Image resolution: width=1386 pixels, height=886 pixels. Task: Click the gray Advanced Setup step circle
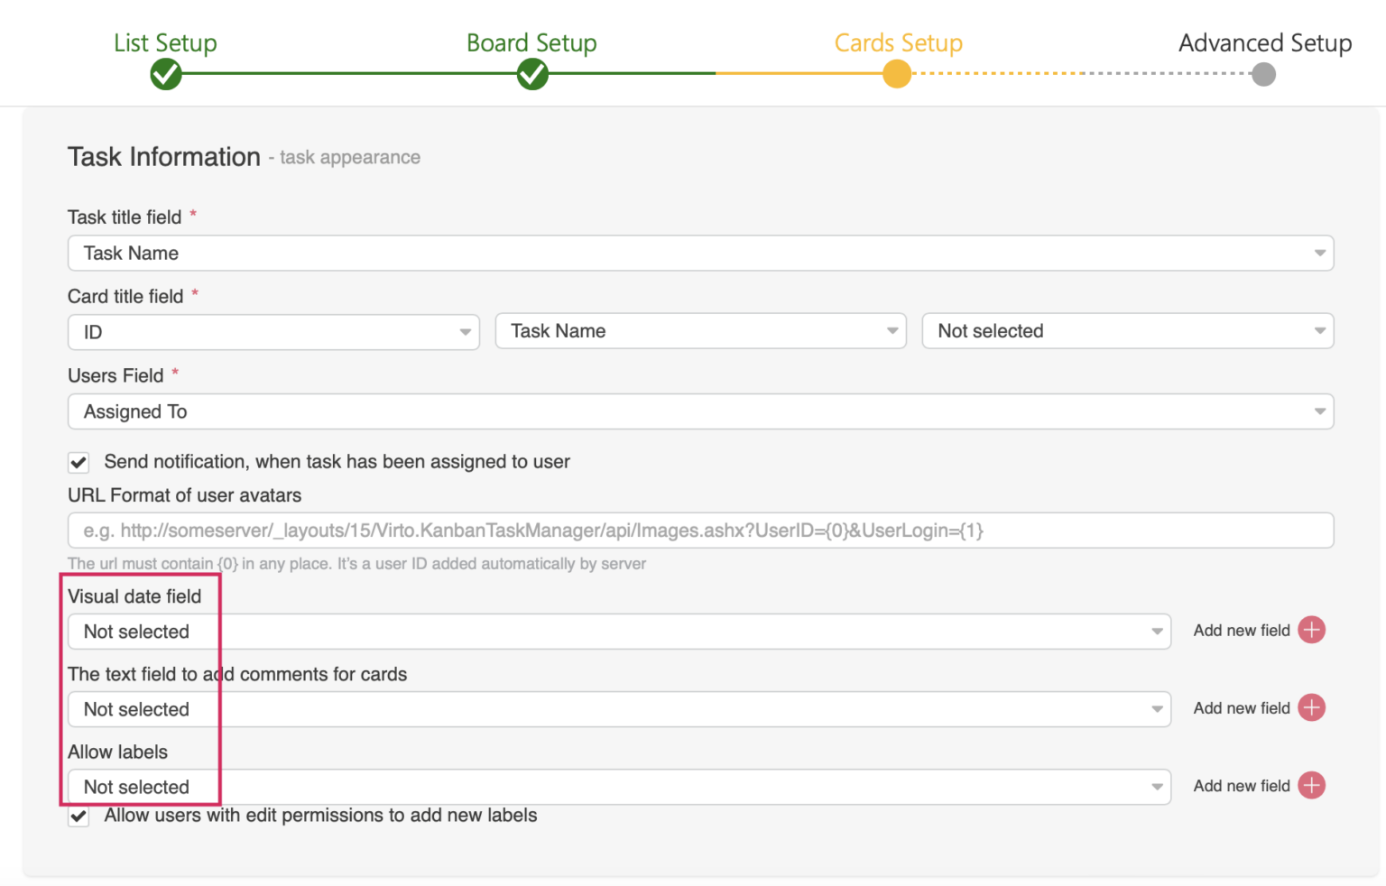point(1263,74)
